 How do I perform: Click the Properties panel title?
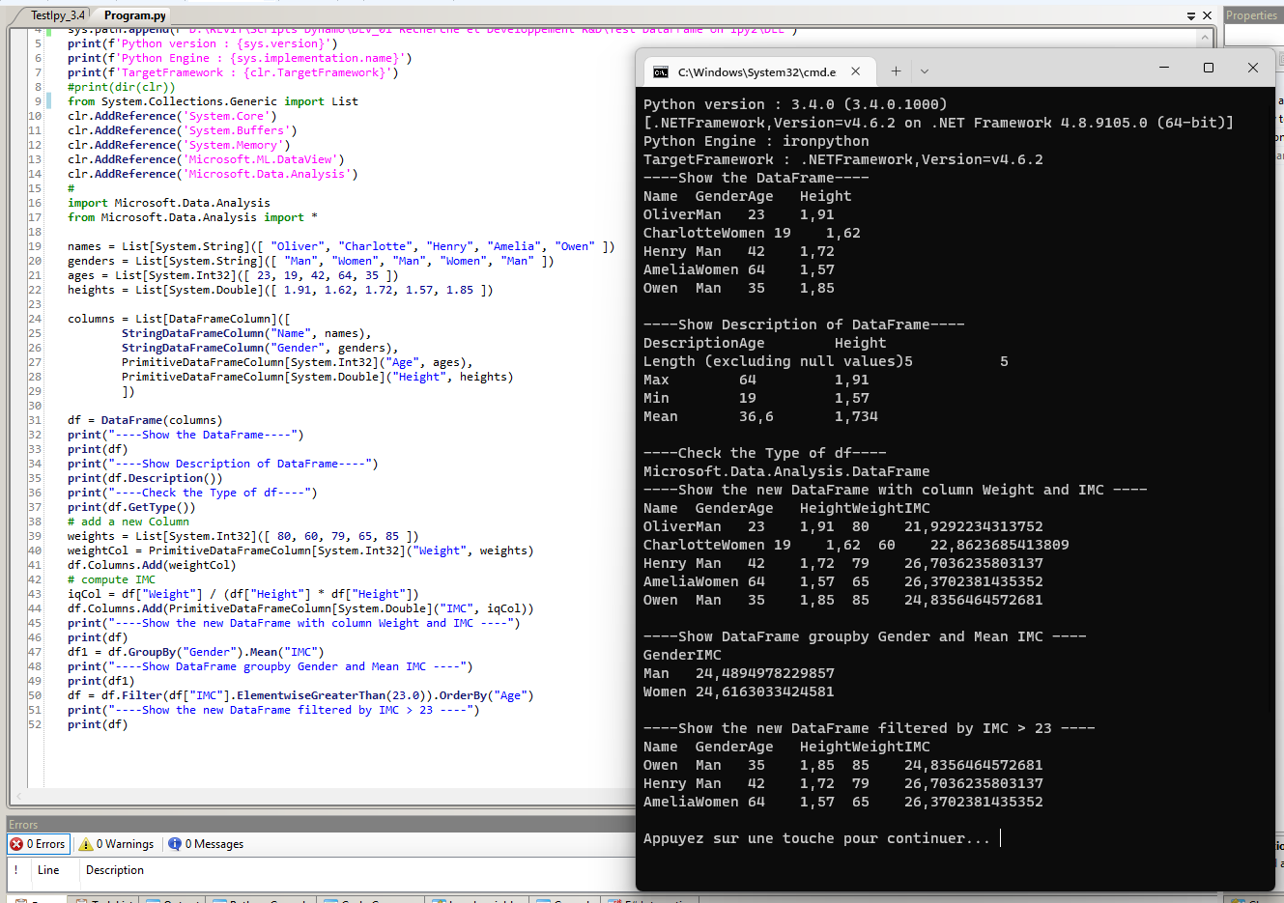click(x=1251, y=15)
